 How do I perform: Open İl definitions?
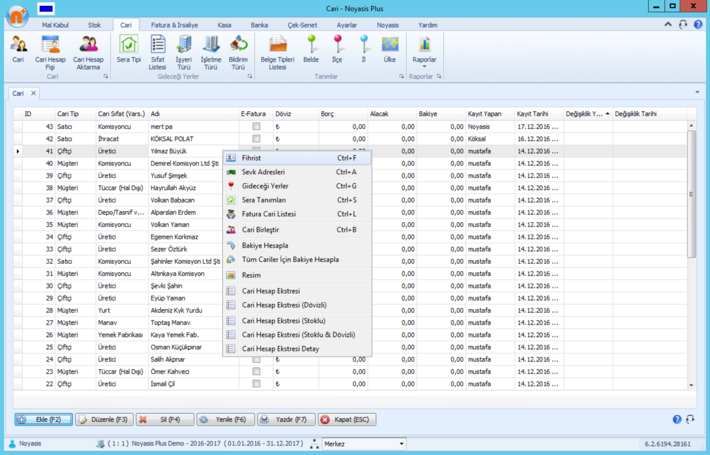coord(364,50)
